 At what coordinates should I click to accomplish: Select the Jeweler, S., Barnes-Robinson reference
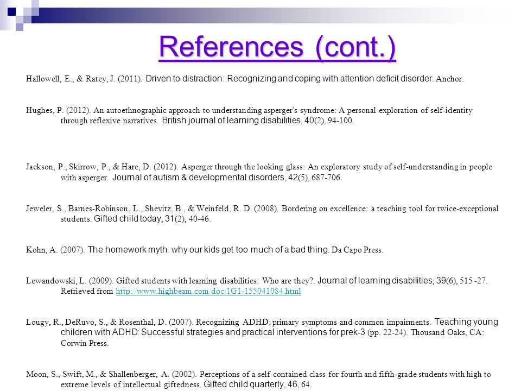[x=262, y=213]
